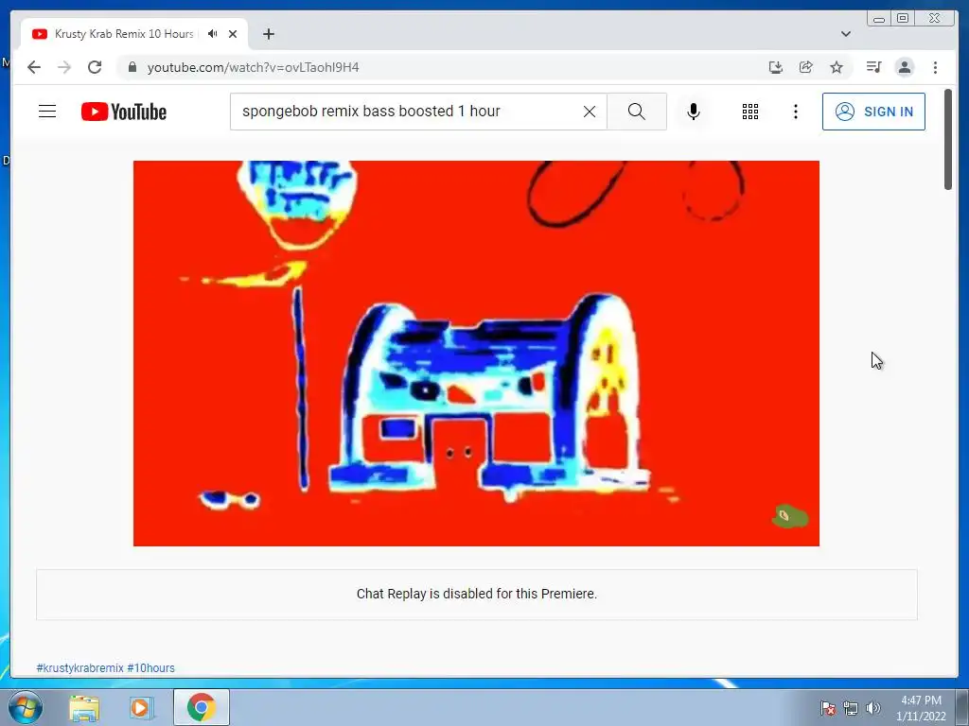The height and width of the screenshot is (726, 969).
Task: Open the Chrome three-dot menu
Action: (935, 67)
